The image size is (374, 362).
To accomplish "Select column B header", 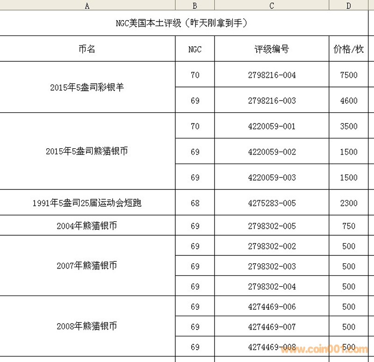I will click(195, 5).
